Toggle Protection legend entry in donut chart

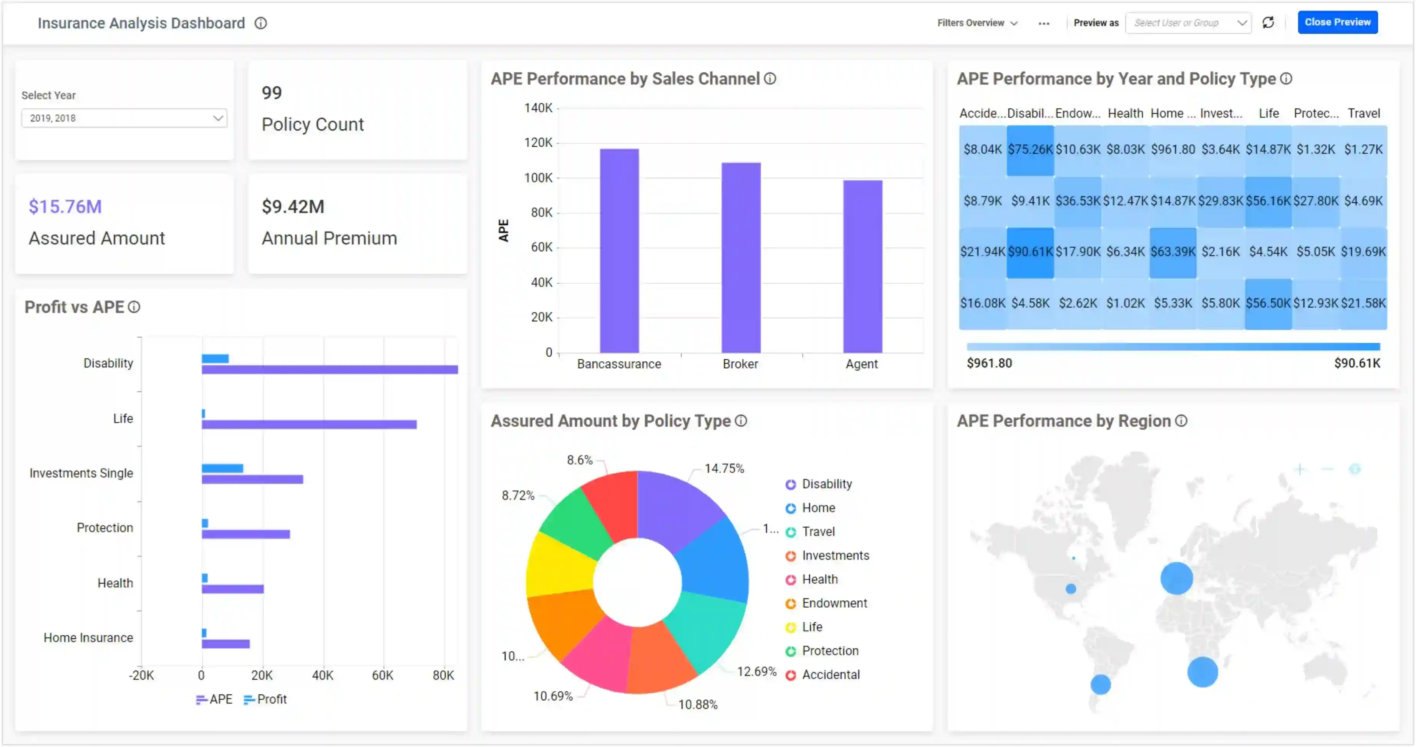[x=822, y=651]
